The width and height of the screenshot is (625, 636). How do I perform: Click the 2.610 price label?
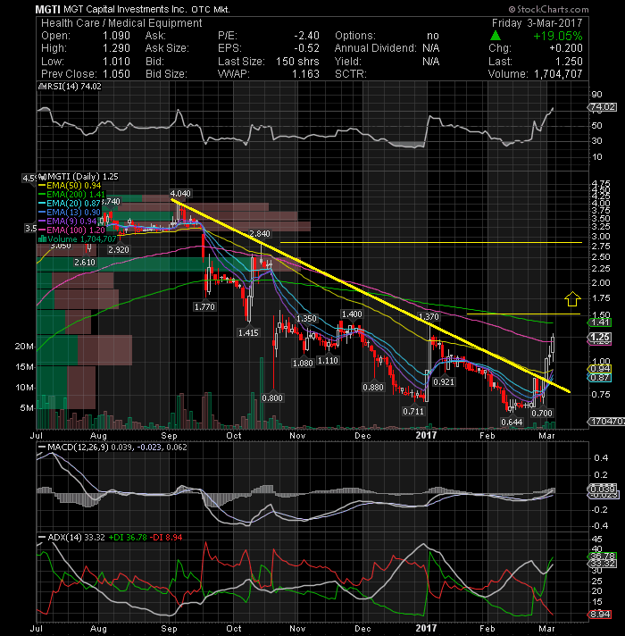[85, 263]
